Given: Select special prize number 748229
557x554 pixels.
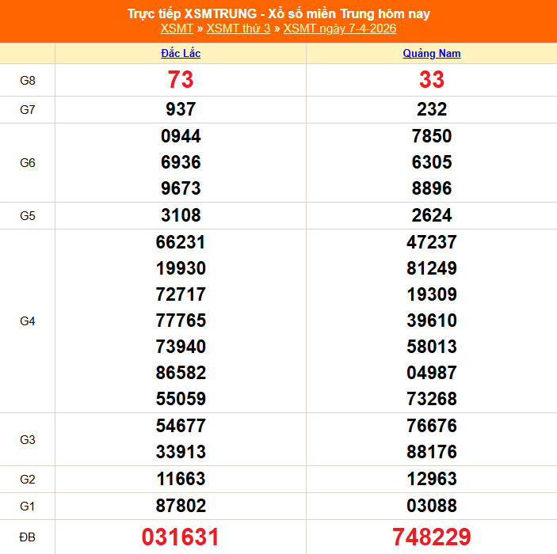Looking at the screenshot, I should [x=432, y=537].
